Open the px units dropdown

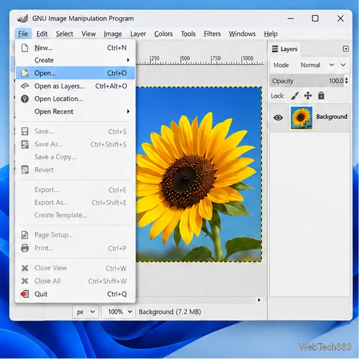[85, 312]
